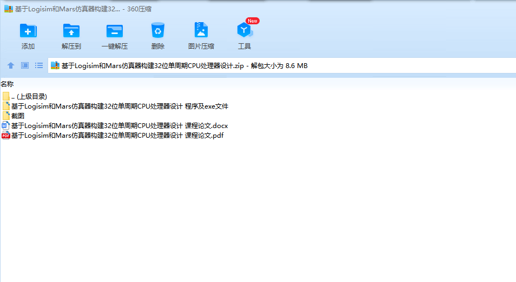Click the zip archive icon in path bar
The image size is (516, 282).
55,65
